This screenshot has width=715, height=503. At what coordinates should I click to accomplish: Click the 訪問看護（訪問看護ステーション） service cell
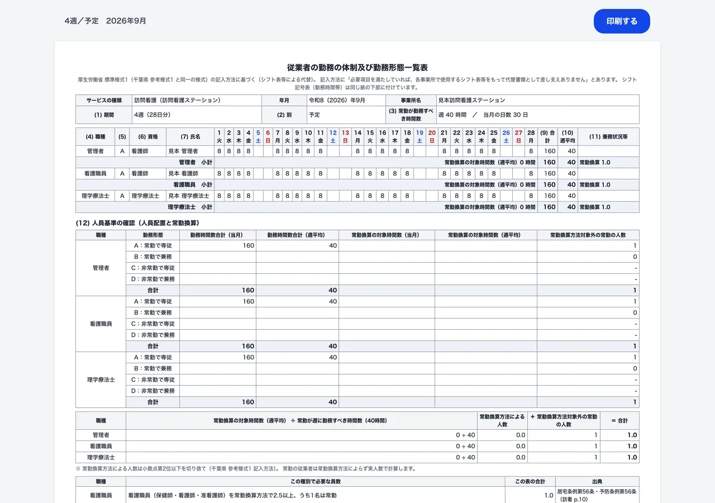click(197, 101)
